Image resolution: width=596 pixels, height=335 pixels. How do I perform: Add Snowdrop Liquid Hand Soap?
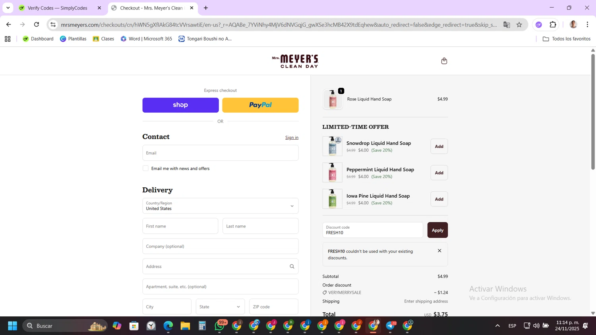coord(439,146)
